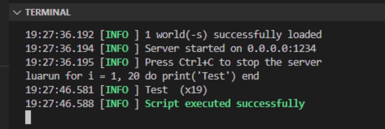Image resolution: width=385 pixels, height=129 pixels.
Task: Click the TERMINAL panel header label
Action: [48, 13]
